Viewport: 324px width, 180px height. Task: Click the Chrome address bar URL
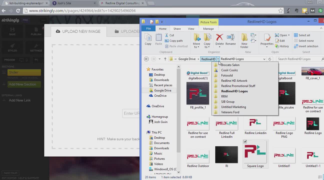click(82, 11)
